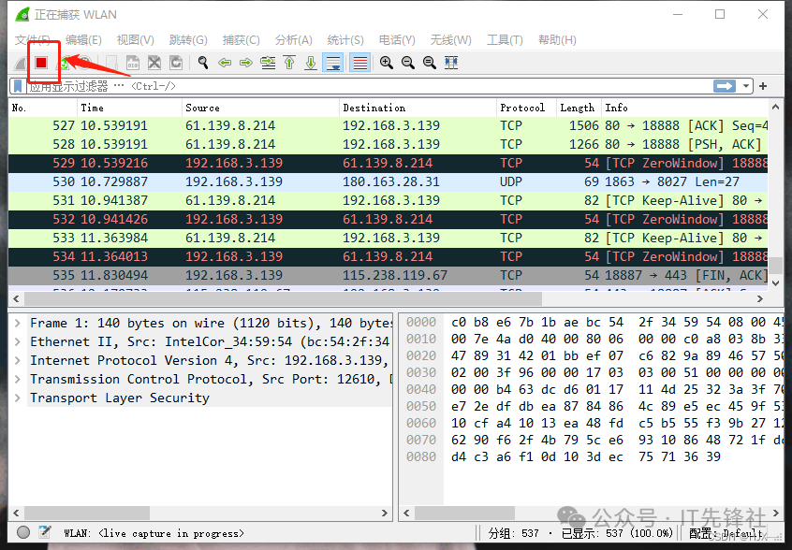Go back to previous packet in history
792x550 pixels.
tap(225, 63)
